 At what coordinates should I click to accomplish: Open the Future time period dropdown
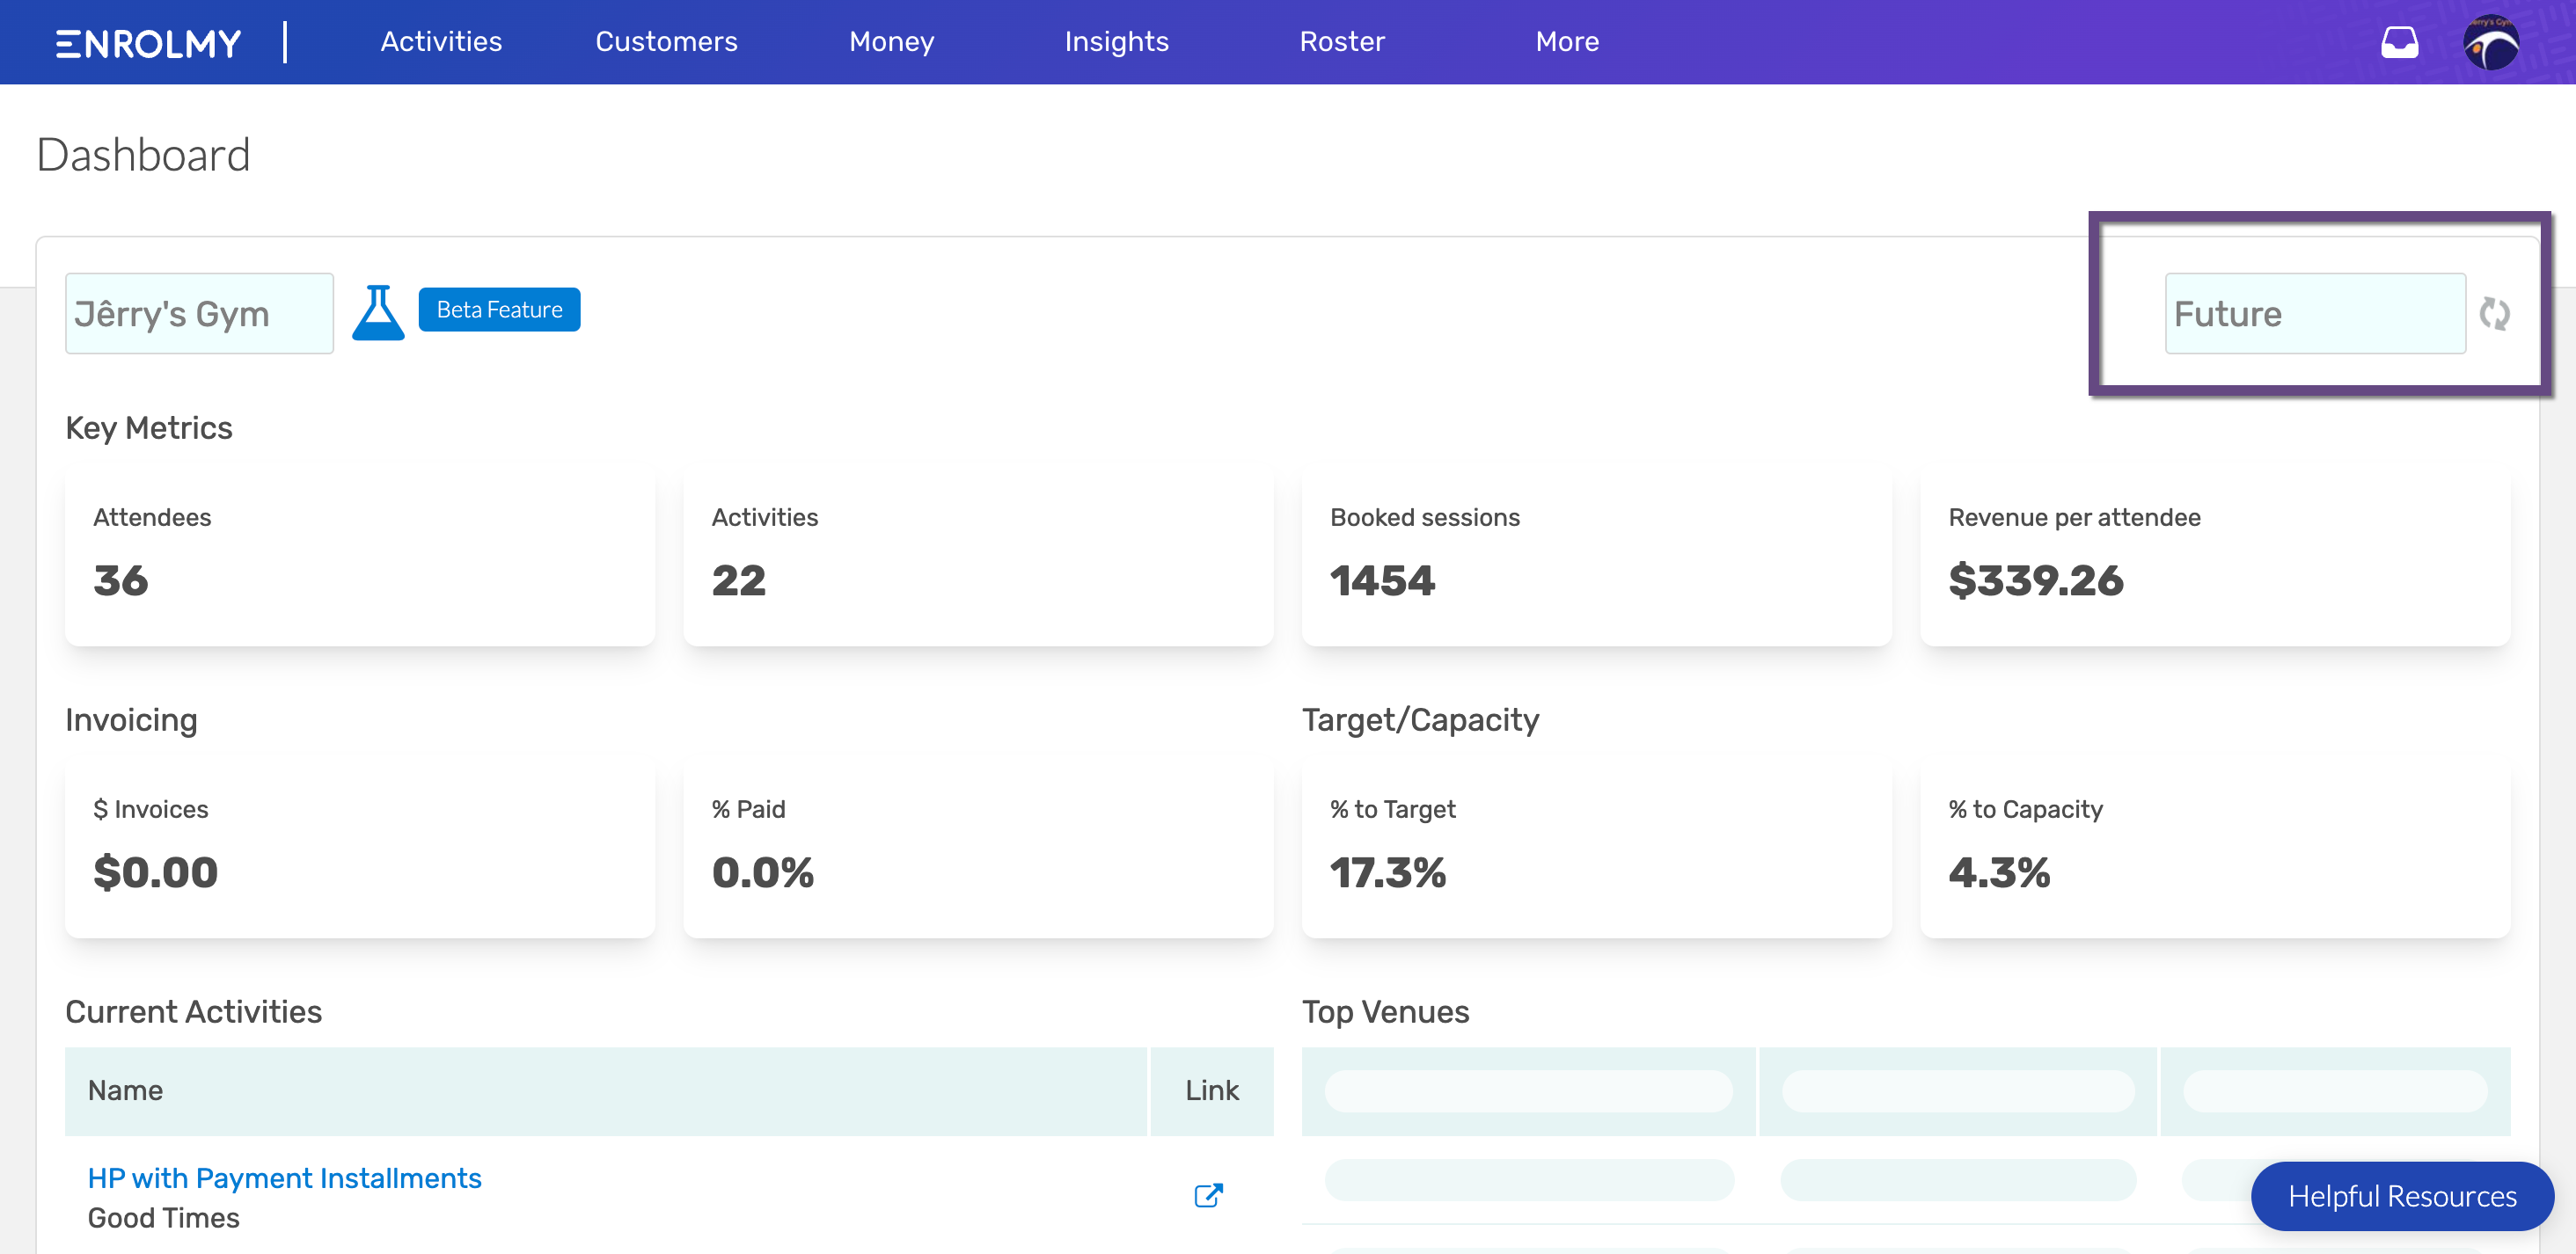[2315, 314]
